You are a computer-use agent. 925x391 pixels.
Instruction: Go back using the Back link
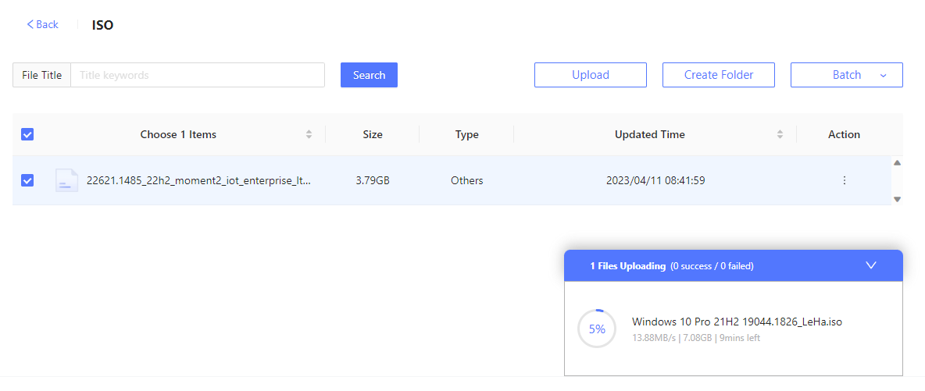[x=42, y=24]
